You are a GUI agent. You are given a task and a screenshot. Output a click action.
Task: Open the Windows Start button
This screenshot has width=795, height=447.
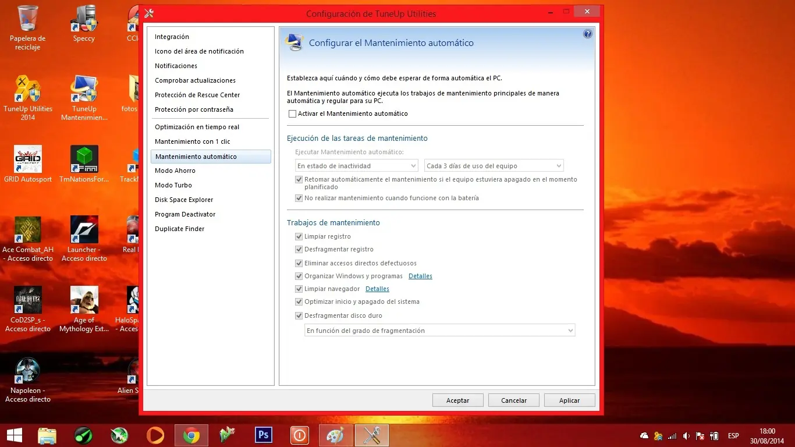(14, 435)
